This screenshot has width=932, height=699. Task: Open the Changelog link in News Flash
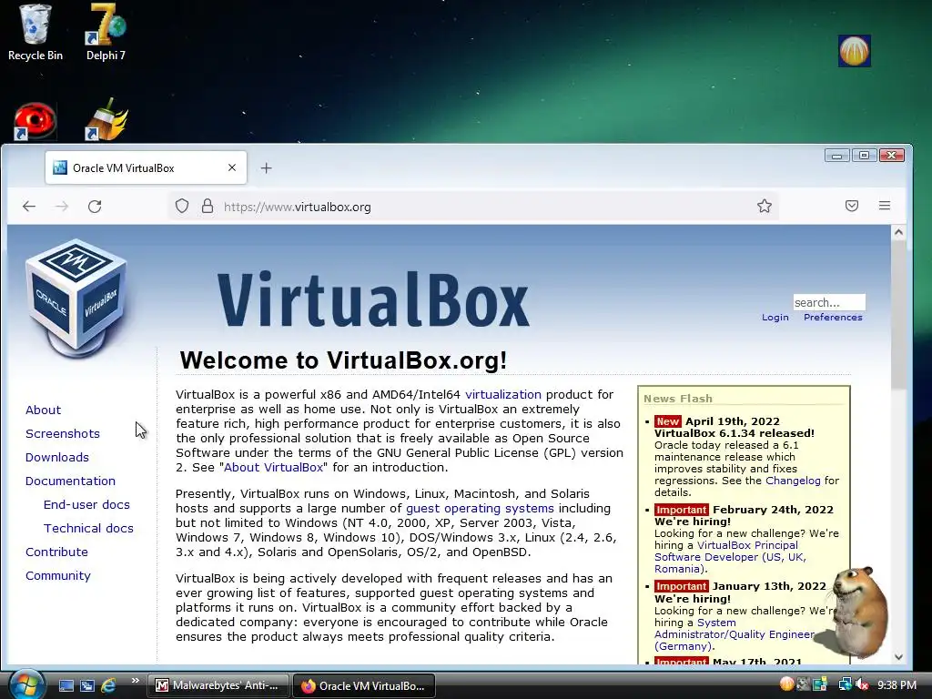tap(793, 481)
